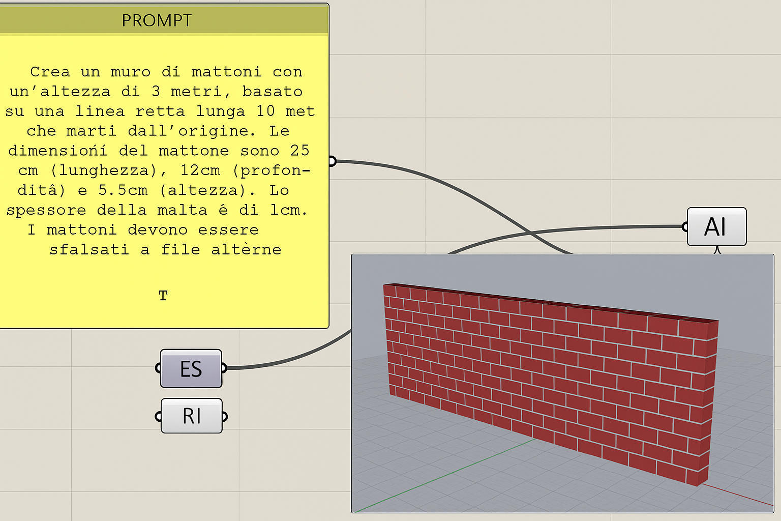Click the 'T' label in prompt panel

pos(163,295)
